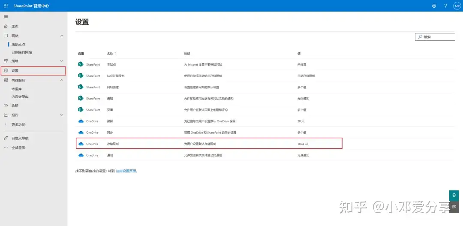
Task: Open the settings gear in the top bar
Action: [x=434, y=6]
